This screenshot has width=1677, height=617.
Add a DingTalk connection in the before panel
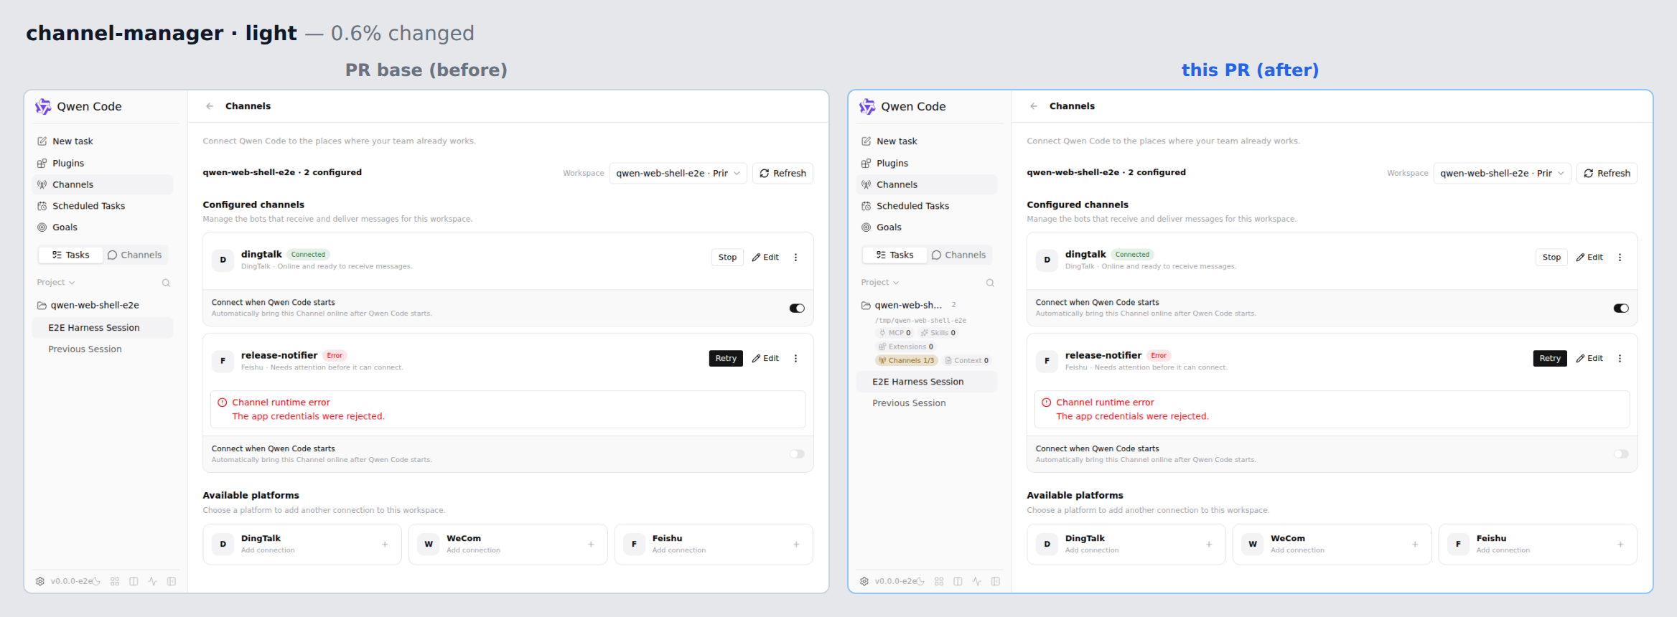pyautogui.click(x=302, y=545)
